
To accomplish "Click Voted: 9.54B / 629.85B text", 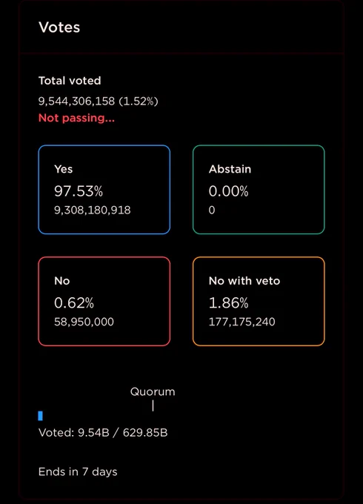I will pos(103,433).
